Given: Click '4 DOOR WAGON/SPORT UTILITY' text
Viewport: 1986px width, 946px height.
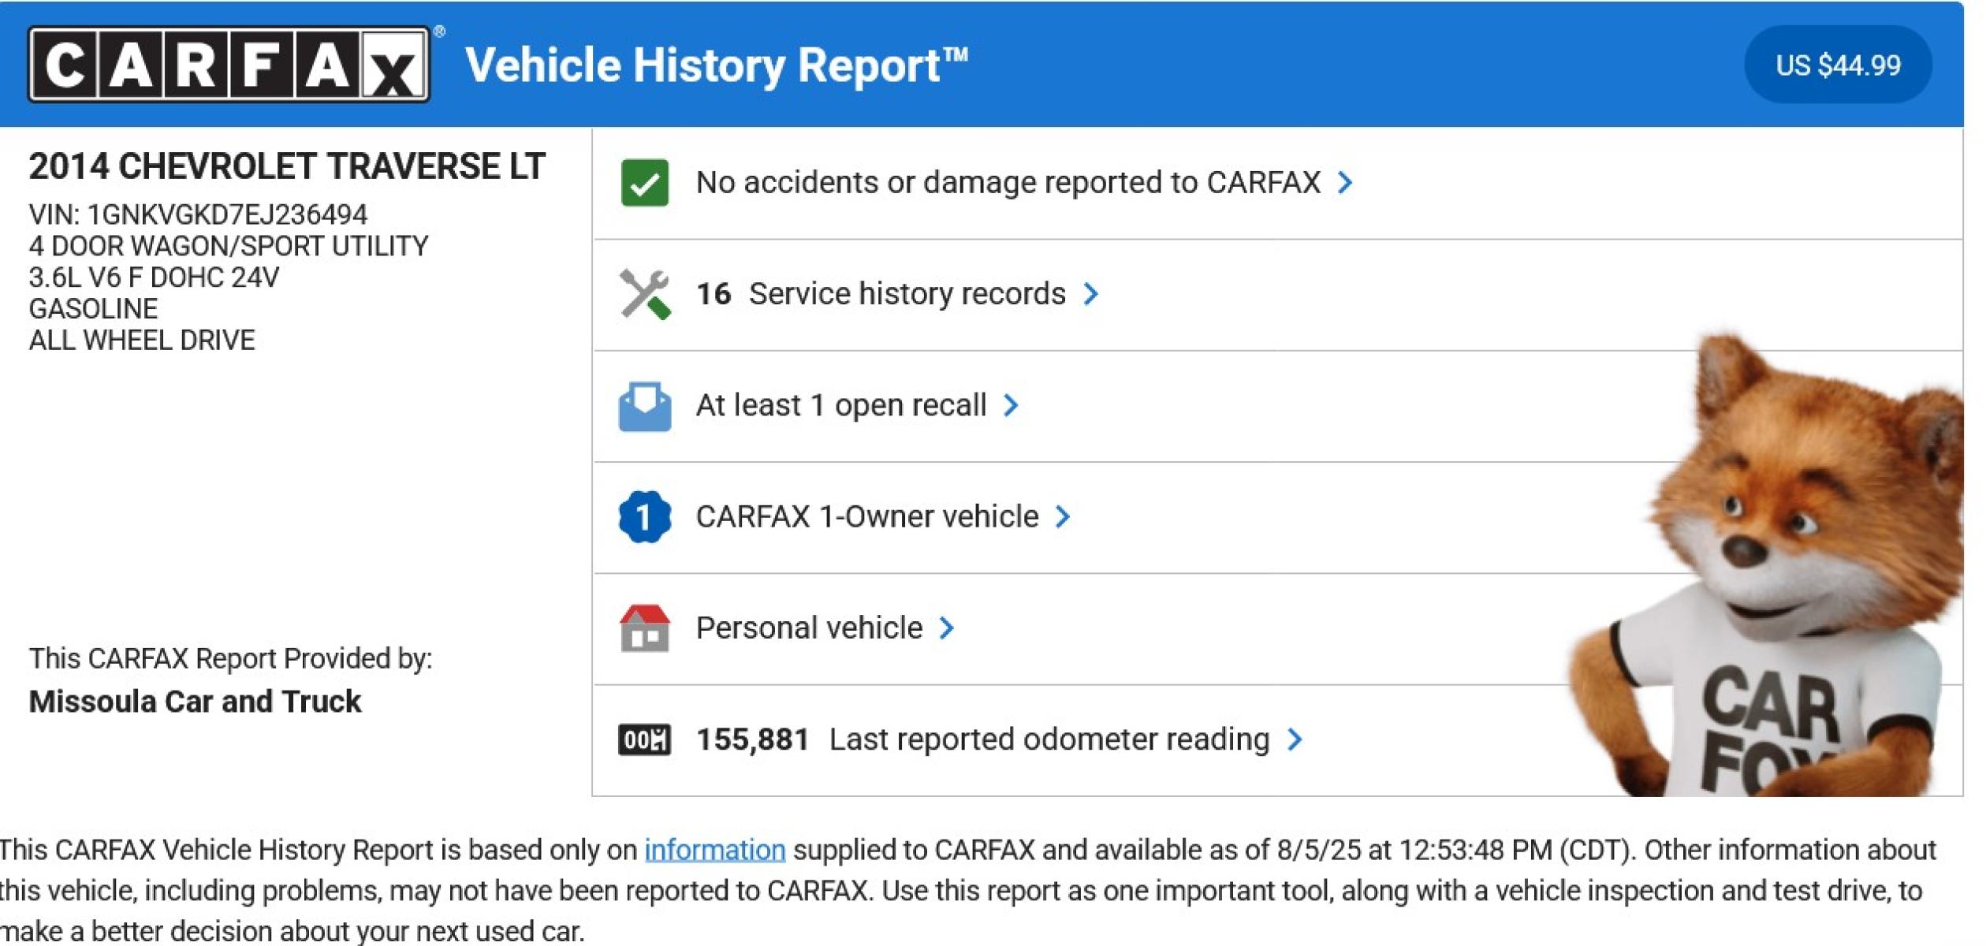Looking at the screenshot, I should click(229, 246).
